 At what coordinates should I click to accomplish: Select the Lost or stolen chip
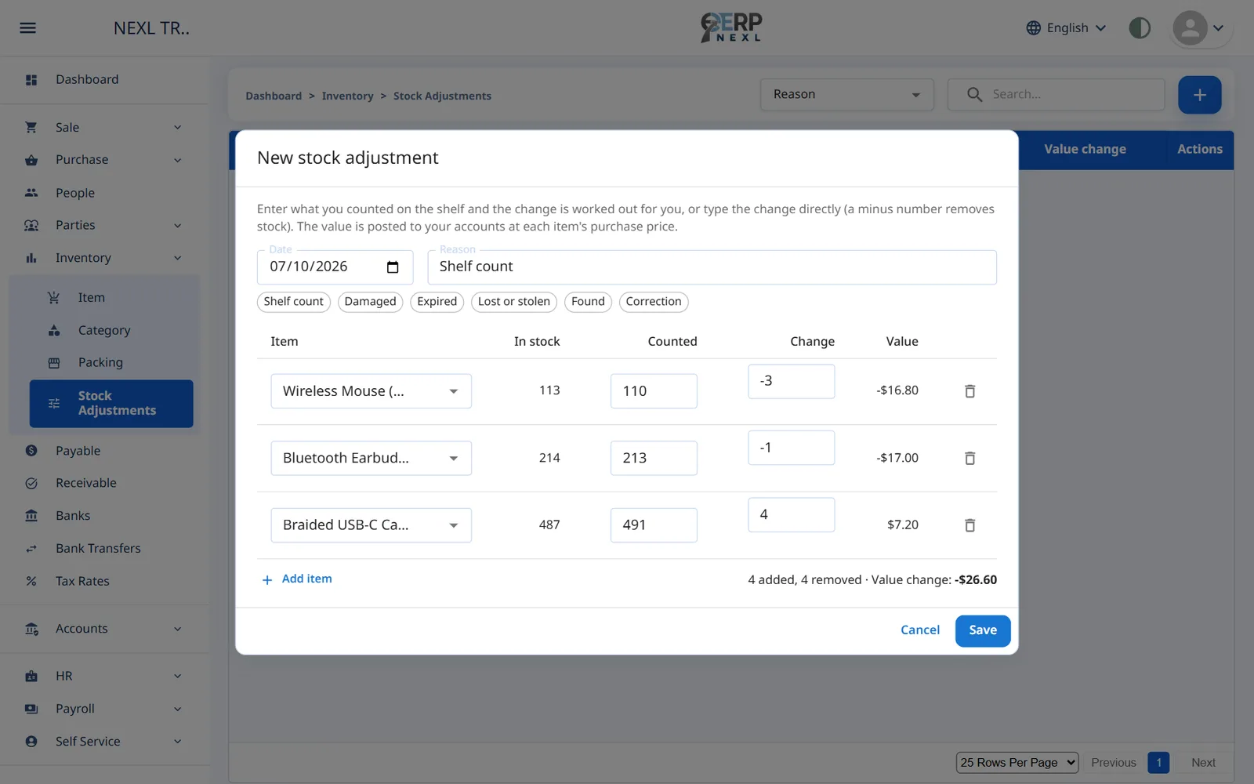click(514, 302)
